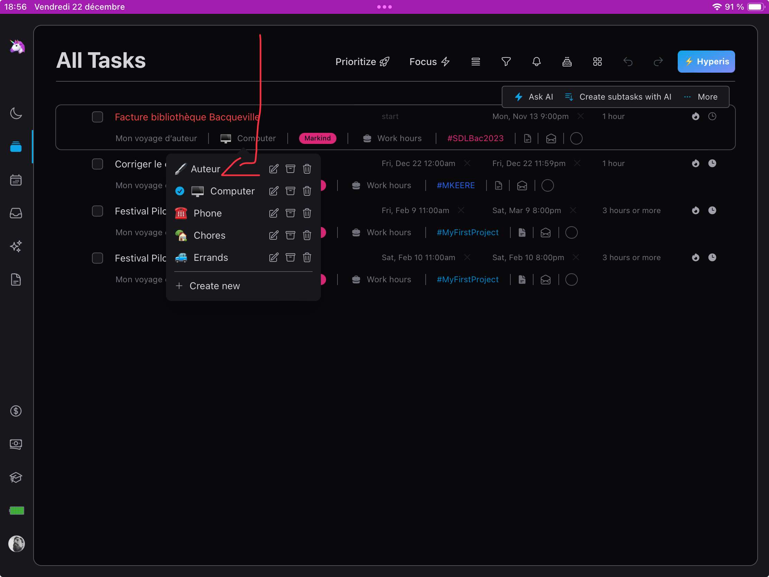Open the calendar view in sidebar

click(x=16, y=180)
